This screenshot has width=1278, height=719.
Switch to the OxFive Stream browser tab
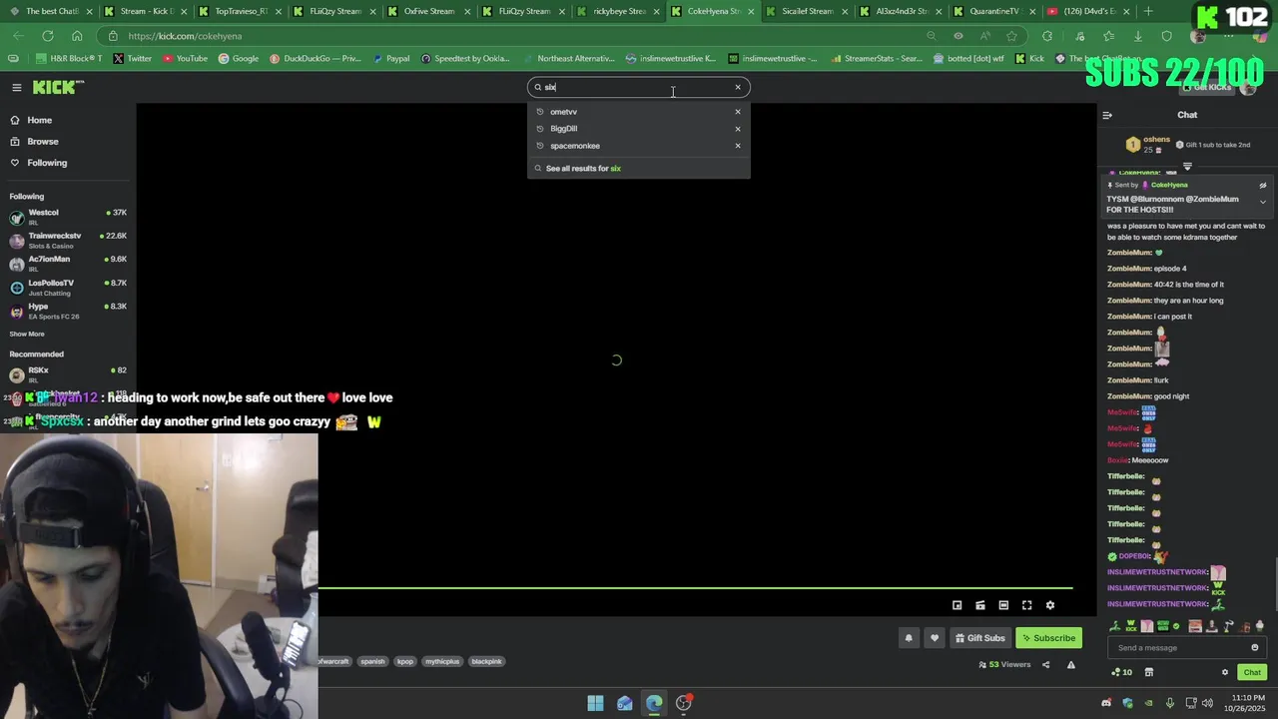tap(427, 11)
